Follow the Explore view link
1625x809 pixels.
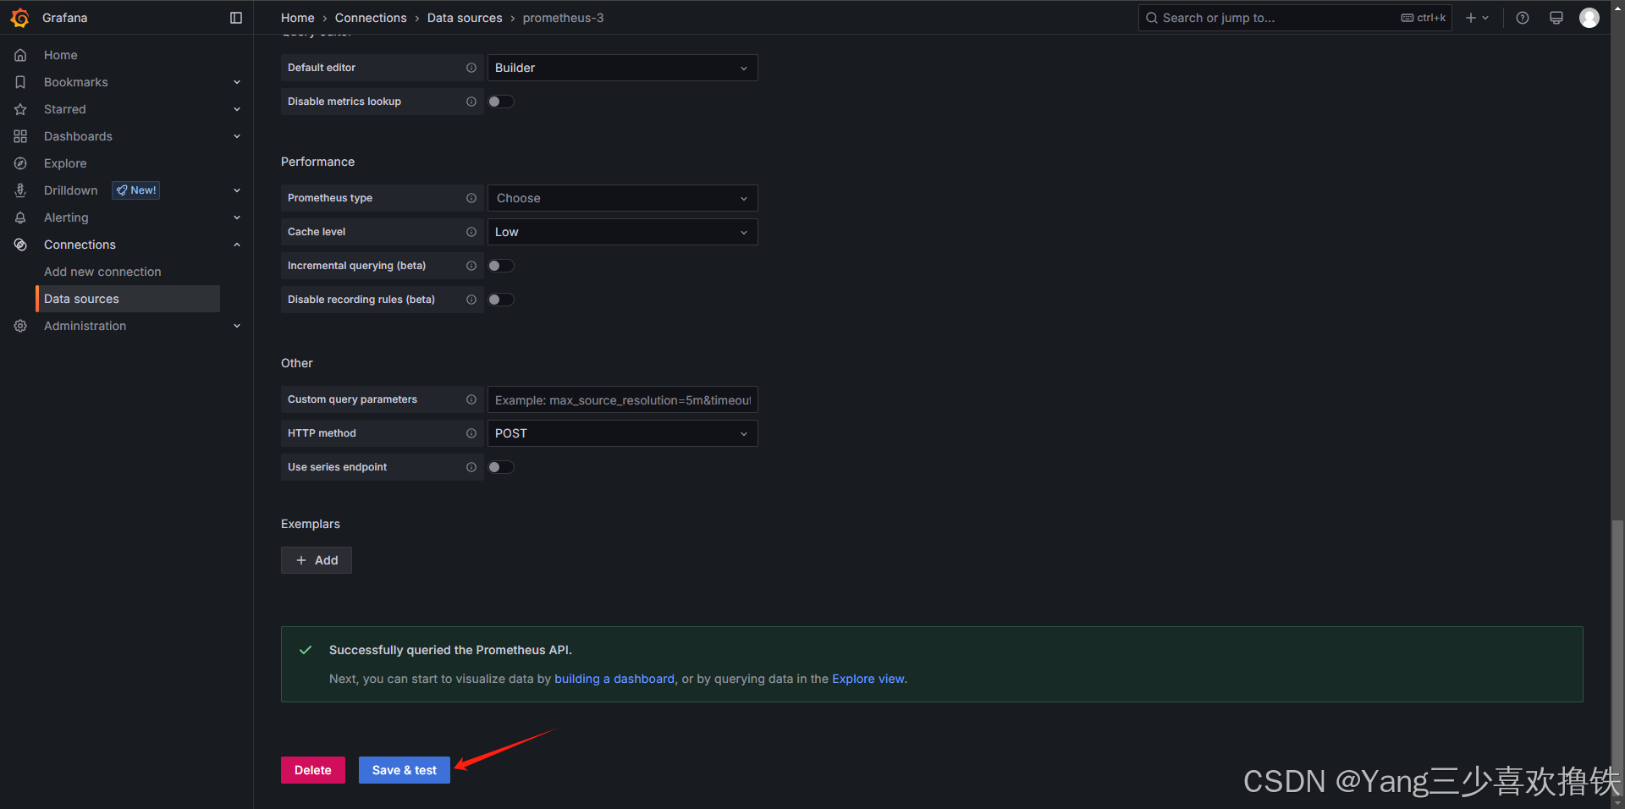point(868,679)
